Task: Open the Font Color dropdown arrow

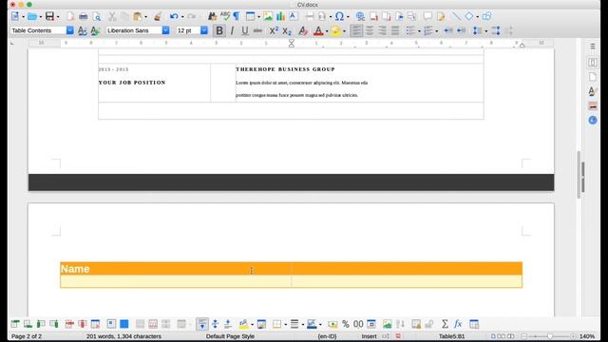Action: (x=327, y=31)
